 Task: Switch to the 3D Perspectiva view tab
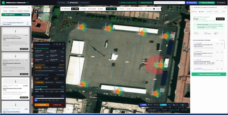coord(73,3)
